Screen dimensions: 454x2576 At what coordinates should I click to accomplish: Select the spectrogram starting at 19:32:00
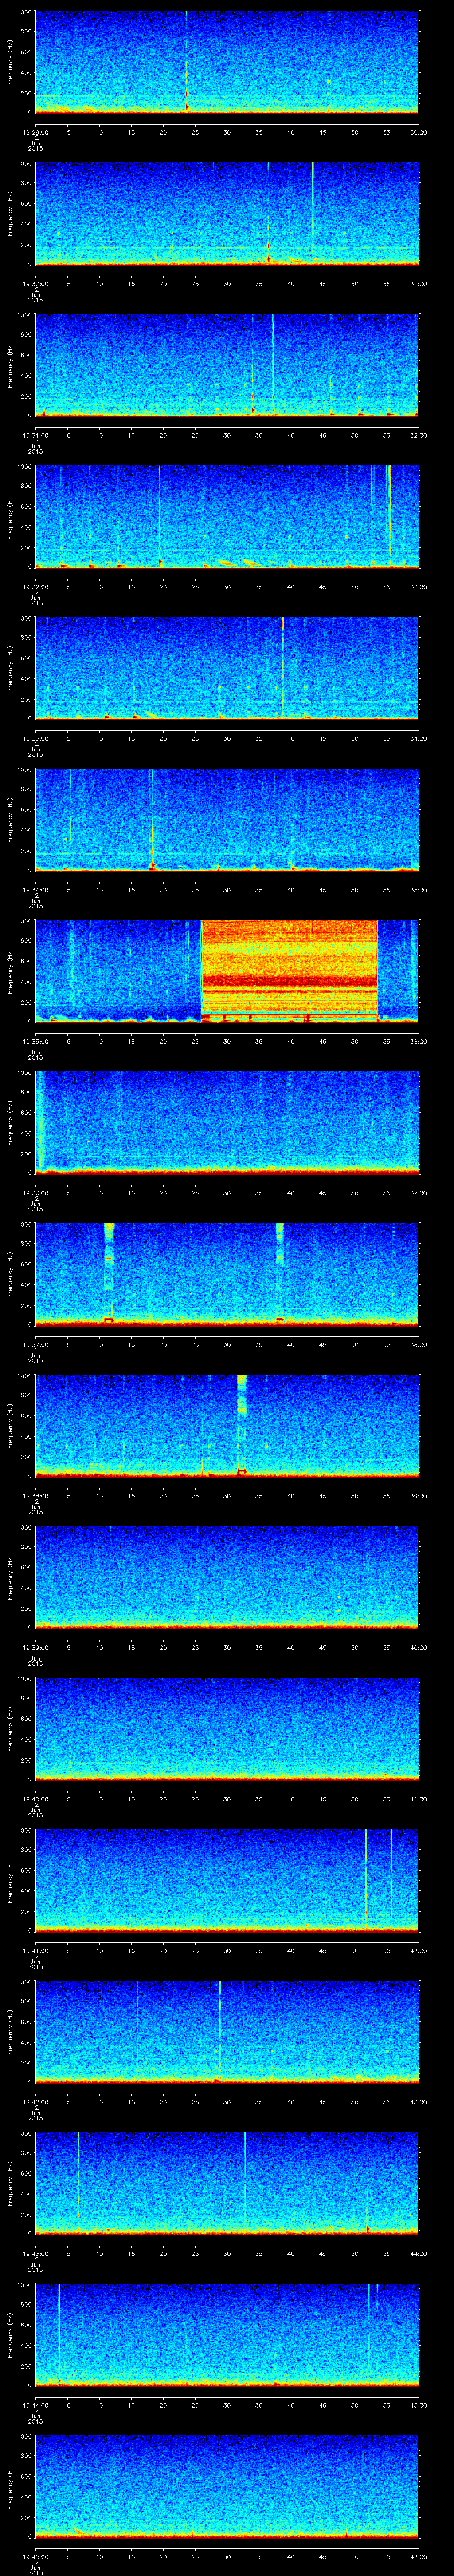[227, 516]
